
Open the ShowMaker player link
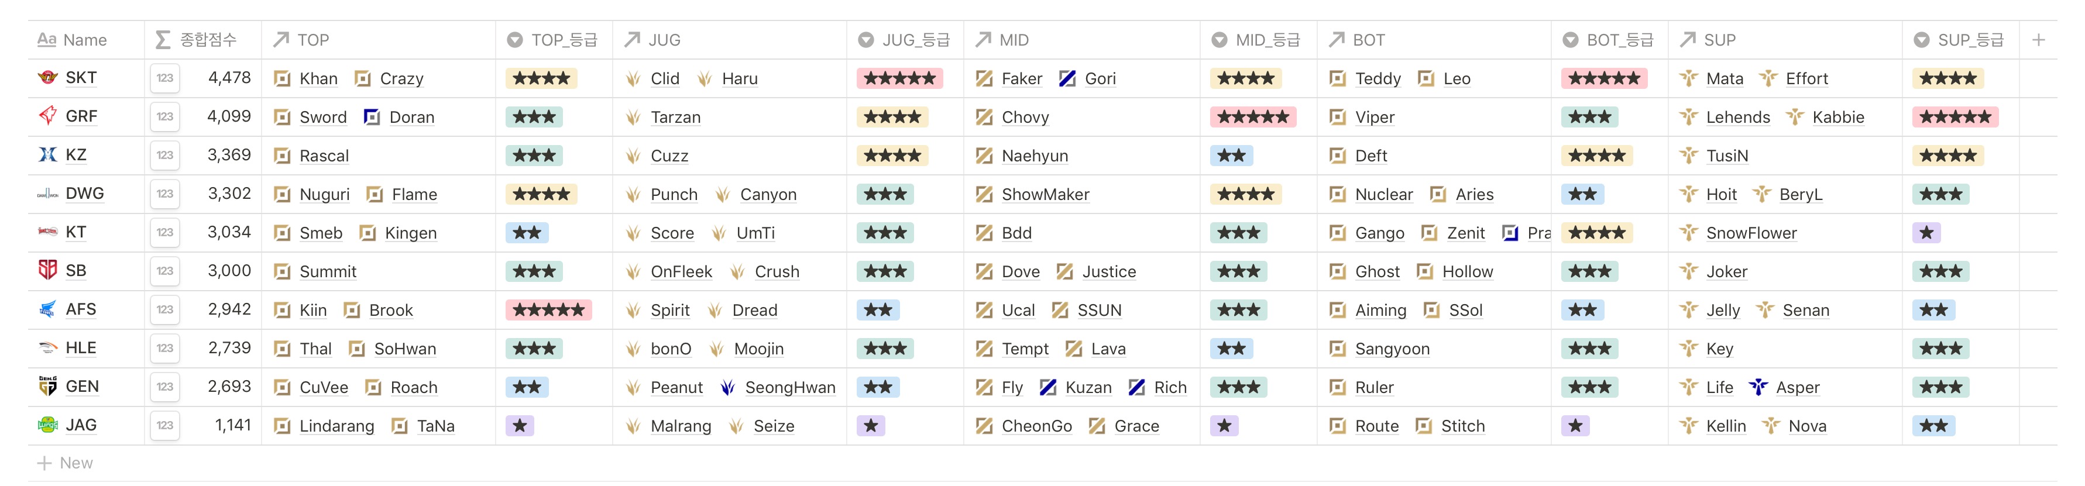coord(1045,194)
